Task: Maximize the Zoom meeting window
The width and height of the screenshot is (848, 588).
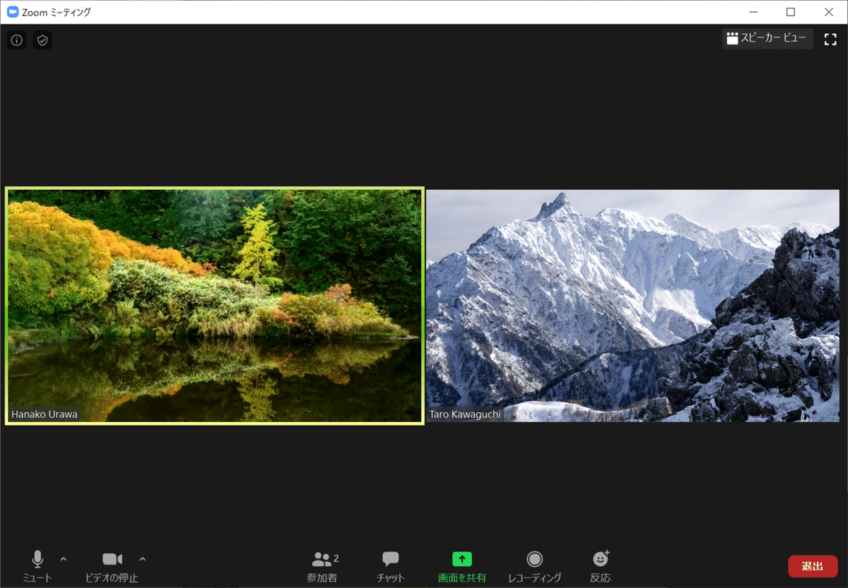Action: 791,12
